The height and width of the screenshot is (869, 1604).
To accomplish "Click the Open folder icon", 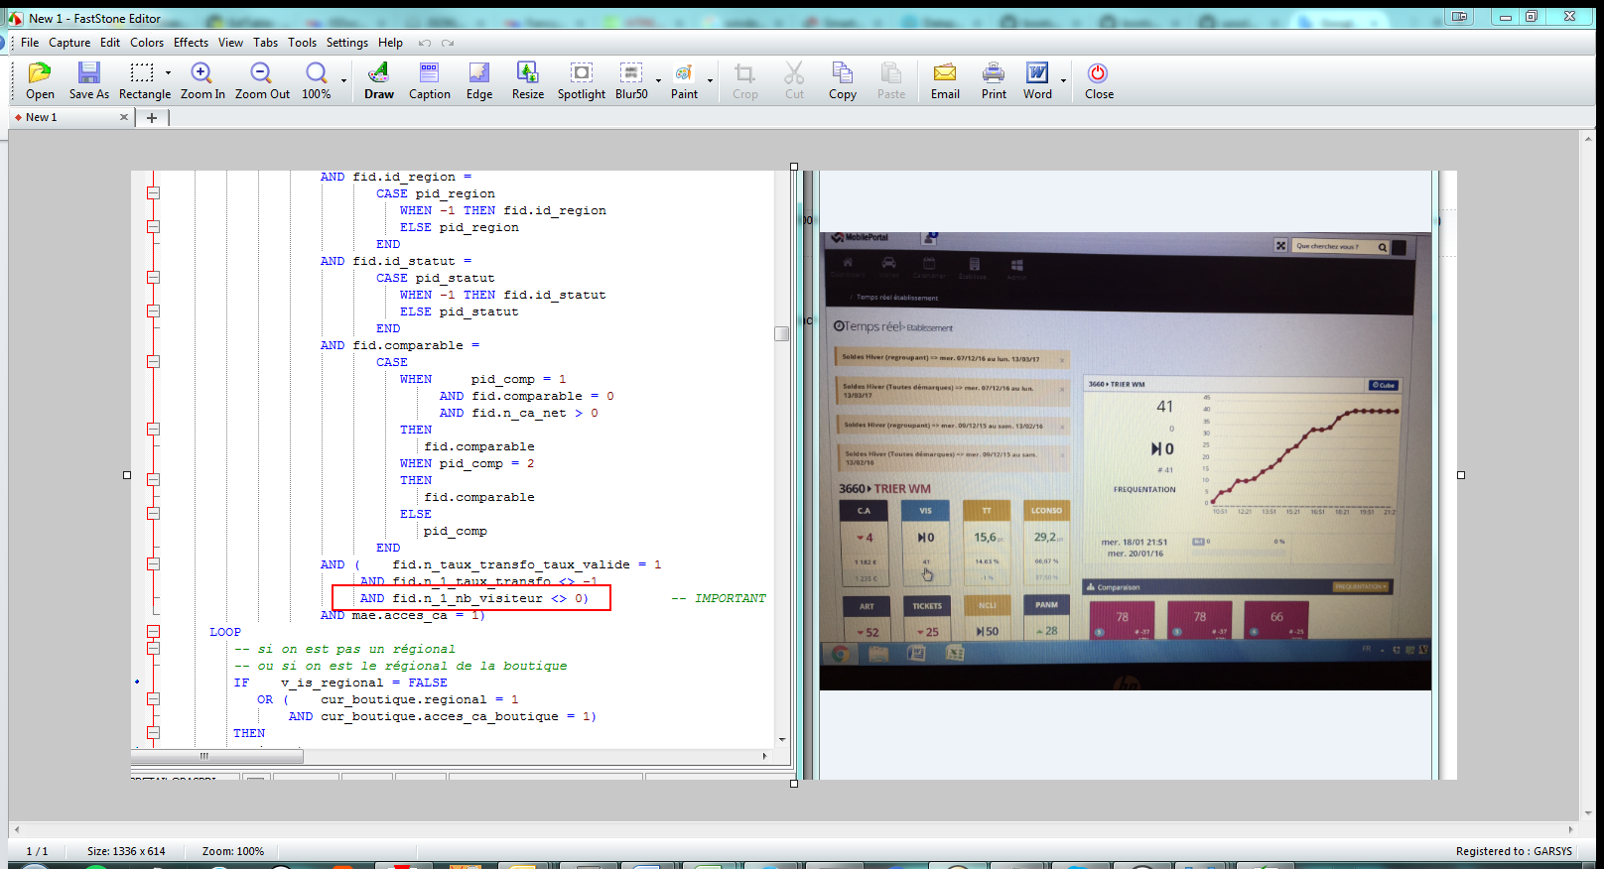I will [40, 73].
